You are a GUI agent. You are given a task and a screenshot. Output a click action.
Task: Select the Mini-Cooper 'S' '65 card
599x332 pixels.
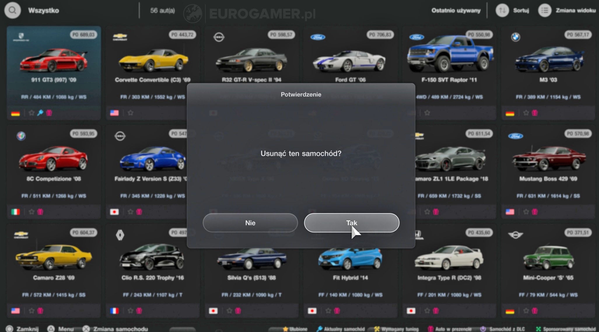[548, 271]
